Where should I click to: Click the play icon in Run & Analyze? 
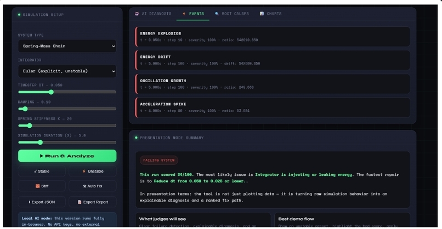click(x=42, y=156)
